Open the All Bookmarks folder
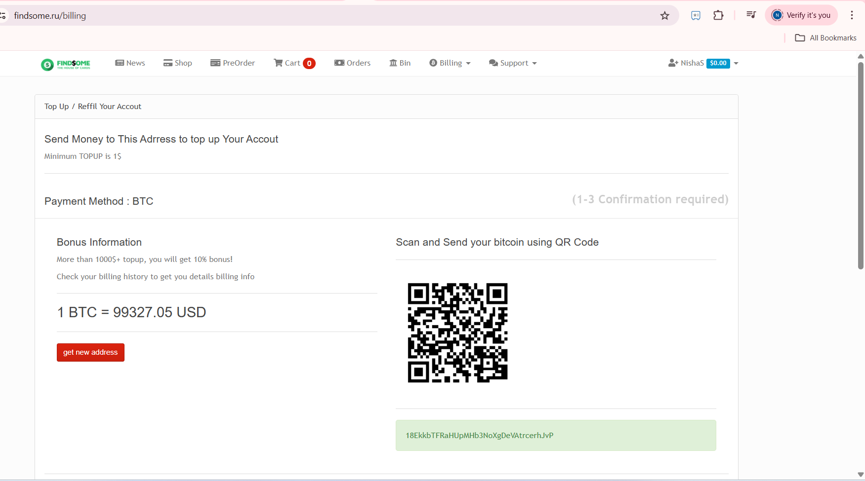Image resolution: width=865 pixels, height=481 pixels. click(x=825, y=38)
